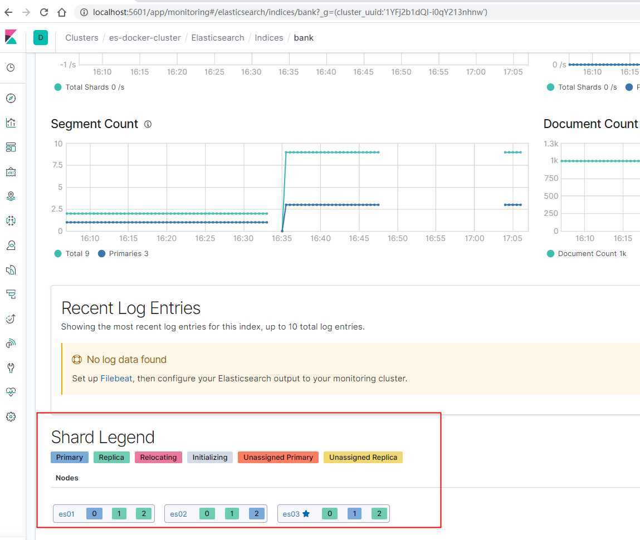
Task: Open Dev Tools wrench icon
Action: [x=11, y=367]
